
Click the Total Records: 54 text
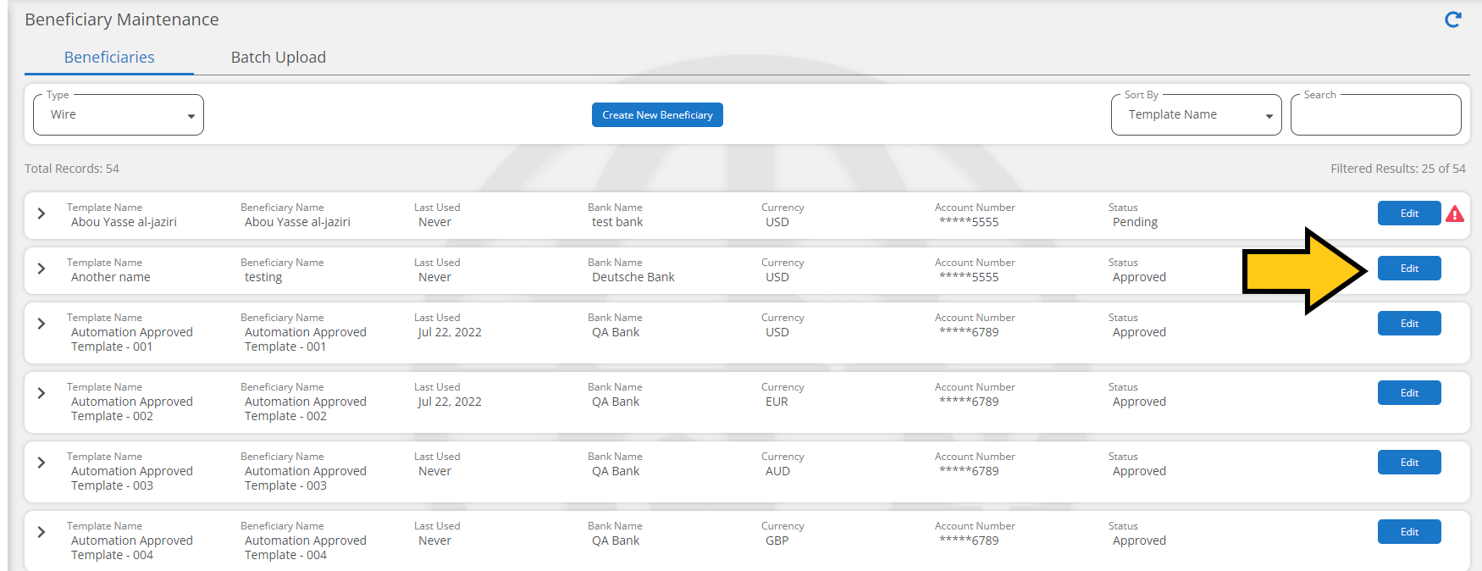pos(72,169)
